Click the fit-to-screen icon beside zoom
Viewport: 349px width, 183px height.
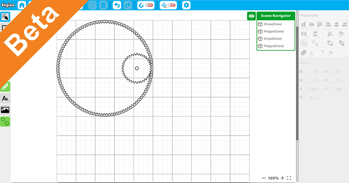tap(289, 178)
